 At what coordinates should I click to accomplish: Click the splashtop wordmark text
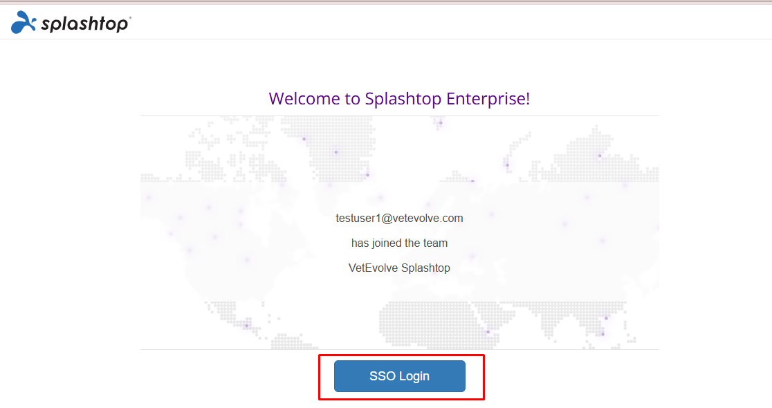pyautogui.click(x=84, y=24)
